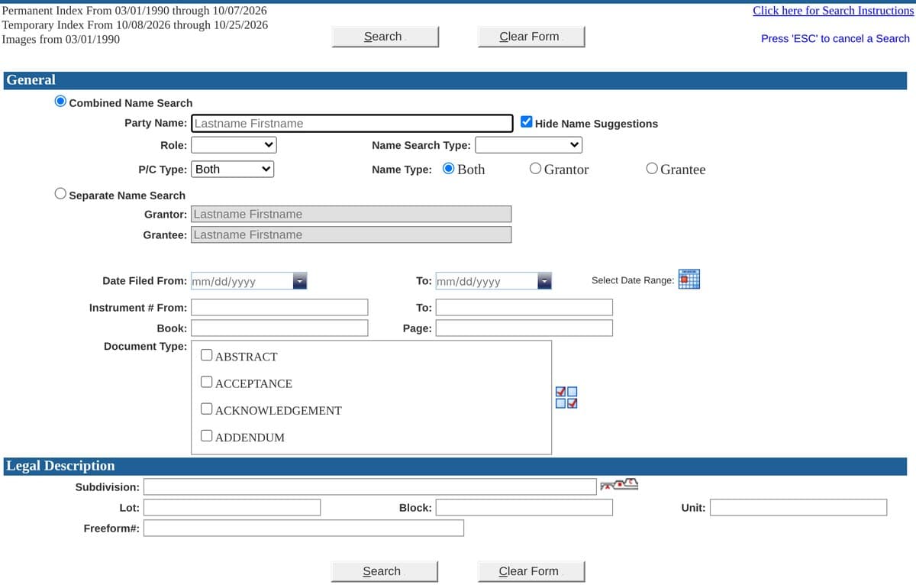Click the General section header
Viewport: 916px width, 585px height.
(x=456, y=80)
